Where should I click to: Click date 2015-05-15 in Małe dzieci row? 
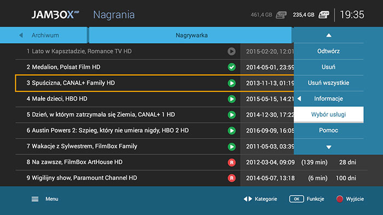pyautogui.click(x=270, y=99)
